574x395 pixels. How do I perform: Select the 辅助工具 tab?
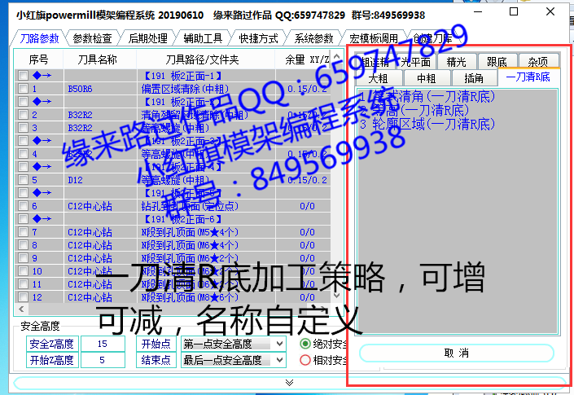click(204, 38)
